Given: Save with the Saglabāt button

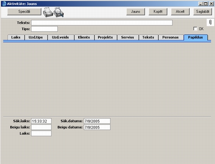Looking at the screenshot, I should (203, 12).
